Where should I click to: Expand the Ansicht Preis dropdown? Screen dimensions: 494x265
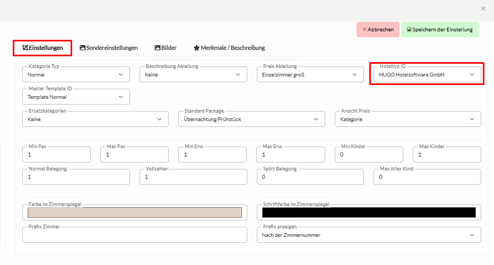pyautogui.click(x=408, y=119)
